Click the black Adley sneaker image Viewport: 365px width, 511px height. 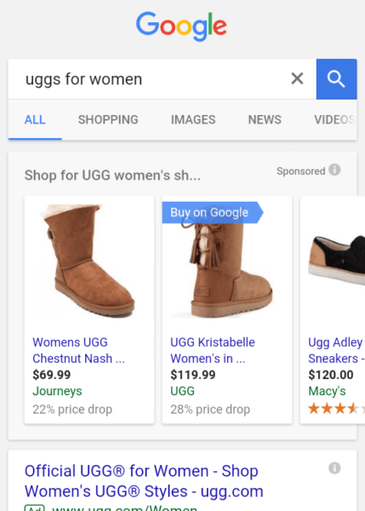(x=337, y=260)
